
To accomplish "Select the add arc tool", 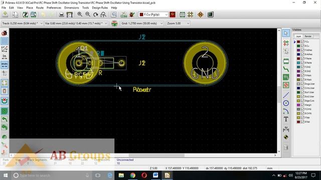I will [x=286, y=111].
